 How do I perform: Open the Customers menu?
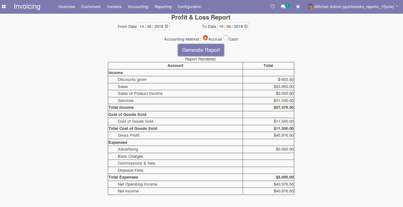(x=91, y=7)
